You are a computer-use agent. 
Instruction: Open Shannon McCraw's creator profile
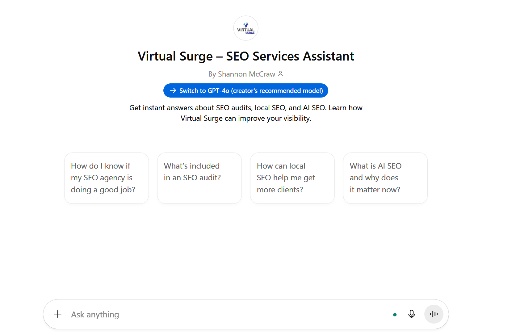click(x=246, y=74)
